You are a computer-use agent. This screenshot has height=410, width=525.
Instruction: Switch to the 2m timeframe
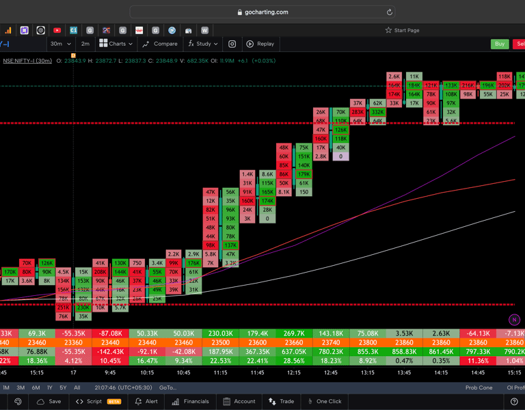coord(85,44)
